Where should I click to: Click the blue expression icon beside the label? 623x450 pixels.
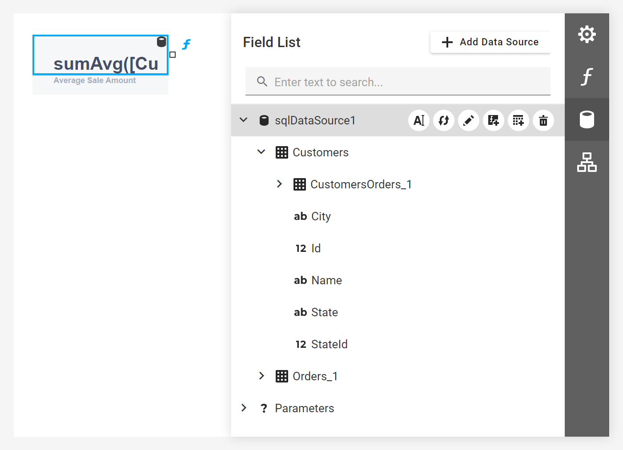[x=186, y=44]
